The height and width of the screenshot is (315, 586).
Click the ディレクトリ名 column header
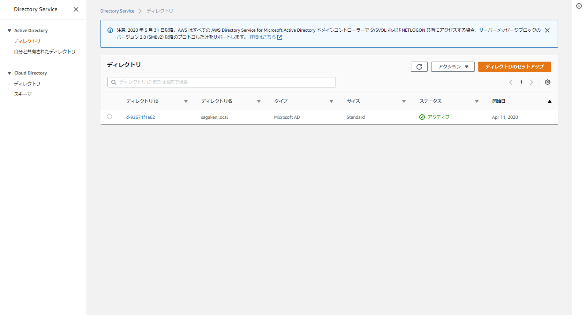217,101
